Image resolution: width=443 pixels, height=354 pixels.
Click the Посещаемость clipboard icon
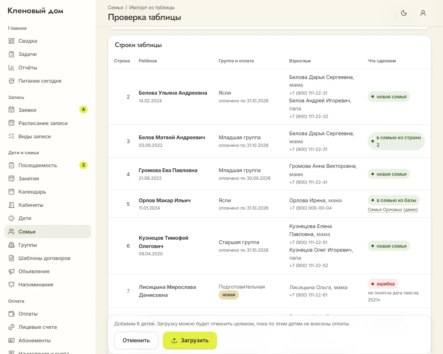point(11,165)
